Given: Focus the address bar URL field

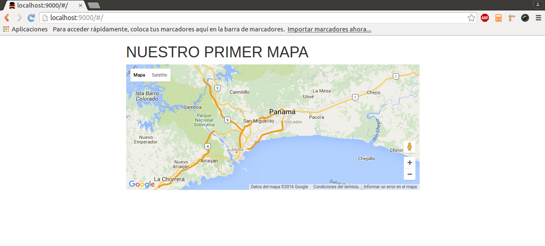Looking at the screenshot, I should (258, 18).
